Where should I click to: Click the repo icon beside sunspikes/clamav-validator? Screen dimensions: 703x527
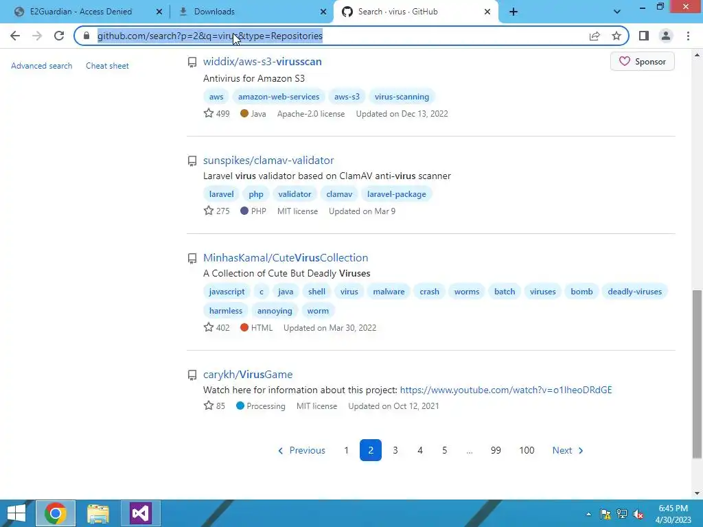click(x=192, y=161)
